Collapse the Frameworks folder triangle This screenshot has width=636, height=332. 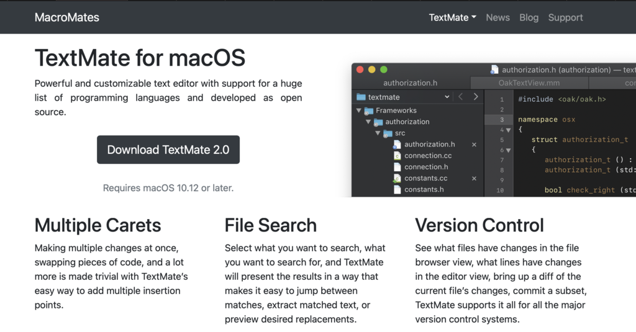(x=358, y=110)
